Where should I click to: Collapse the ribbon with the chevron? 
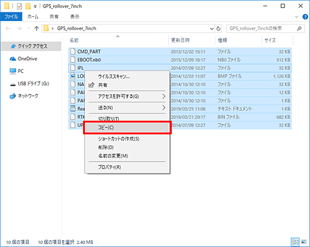pyautogui.click(x=297, y=17)
